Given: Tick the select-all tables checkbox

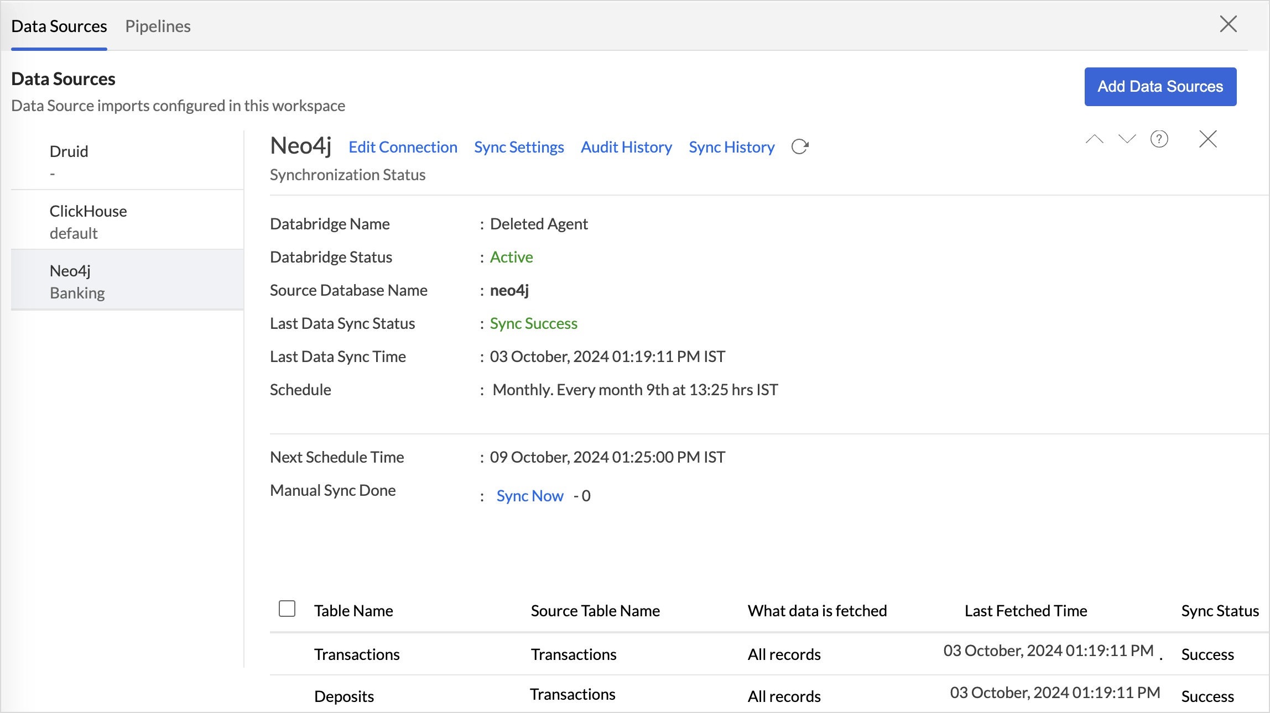Looking at the screenshot, I should (287, 609).
